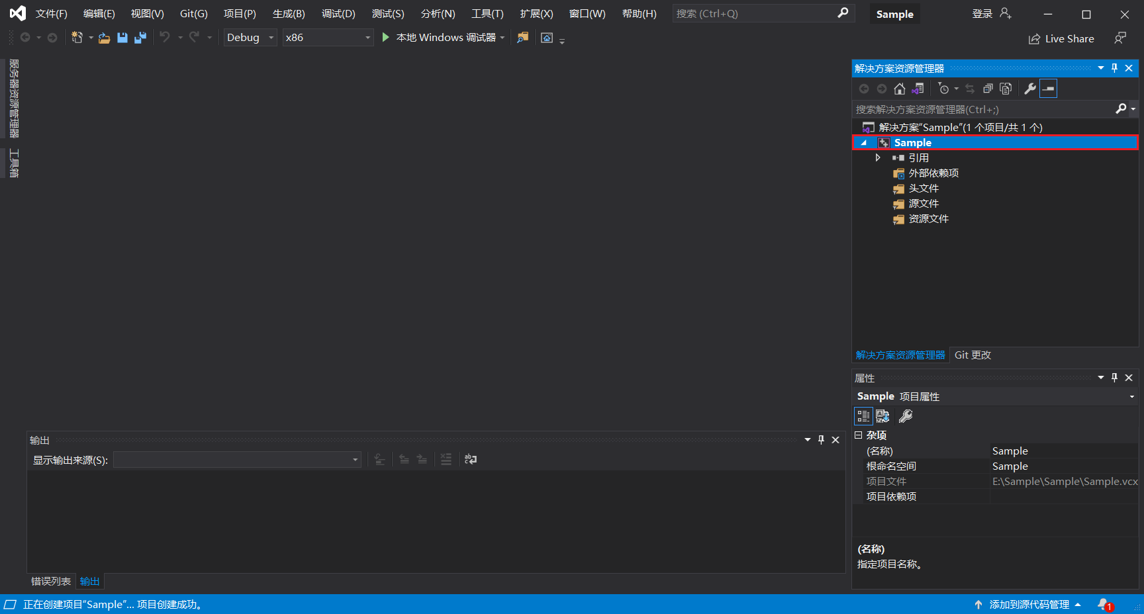This screenshot has height=614, width=1144.
Task: Toggle categorized view in properties panel
Action: pos(863,416)
